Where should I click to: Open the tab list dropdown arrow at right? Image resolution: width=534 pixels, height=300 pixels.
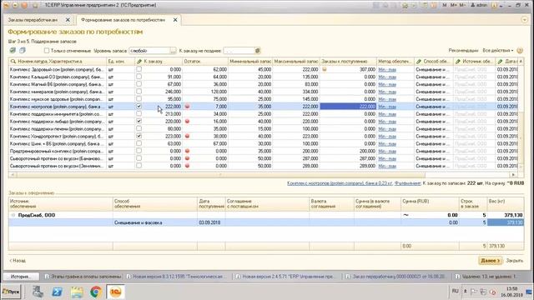(525, 20)
